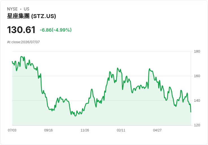
Task: Click the 04/27 date label on x-axis
Action: (157, 130)
